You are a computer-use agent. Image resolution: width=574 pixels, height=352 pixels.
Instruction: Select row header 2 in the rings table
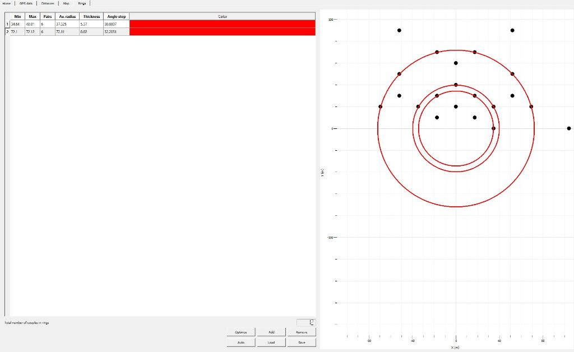coord(7,32)
